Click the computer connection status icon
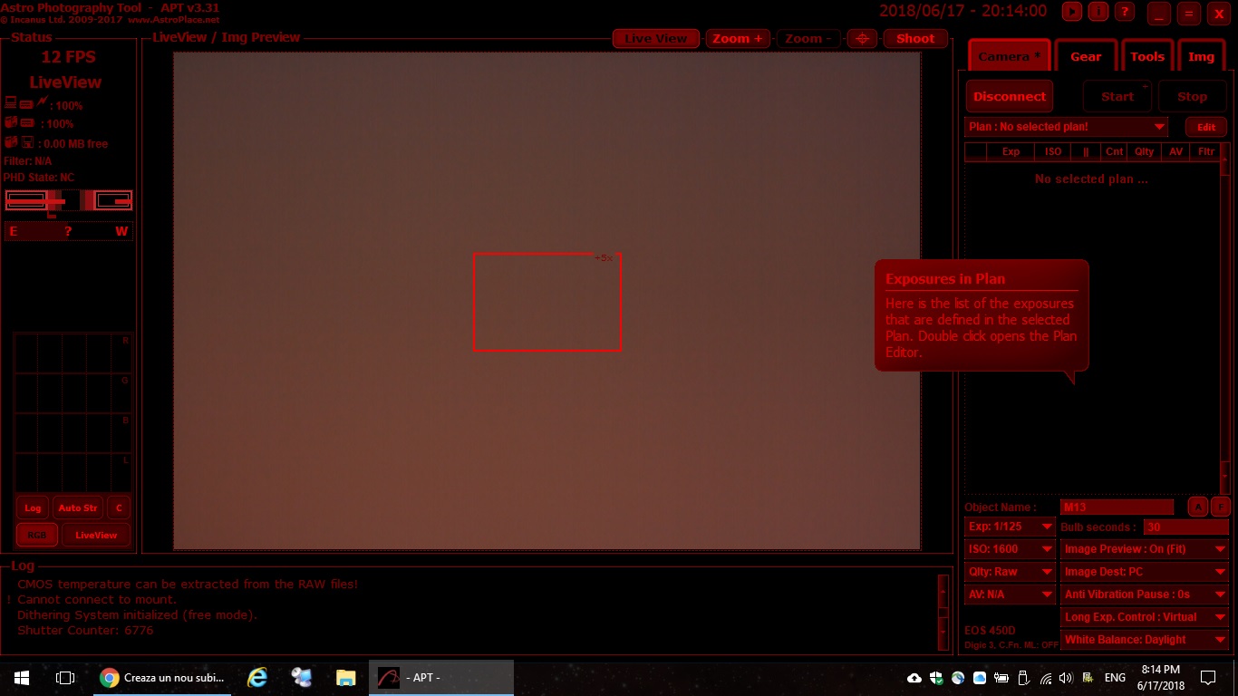Image resolution: width=1238 pixels, height=696 pixels. [x=11, y=102]
